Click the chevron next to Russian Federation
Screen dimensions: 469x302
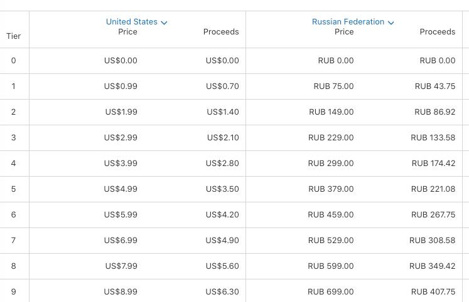(x=391, y=23)
